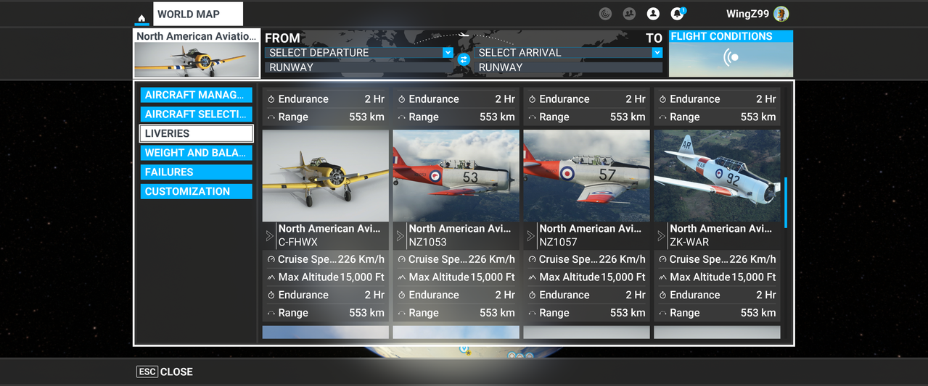This screenshot has height=386, width=928.
Task: Click the Endurance stopwatch icon under ZK-WAR
Action: pos(663,295)
